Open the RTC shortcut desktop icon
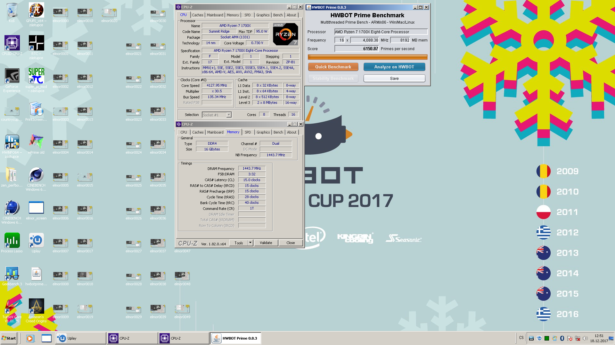Image resolution: width=615 pixels, height=345 pixels. (x=36, y=47)
